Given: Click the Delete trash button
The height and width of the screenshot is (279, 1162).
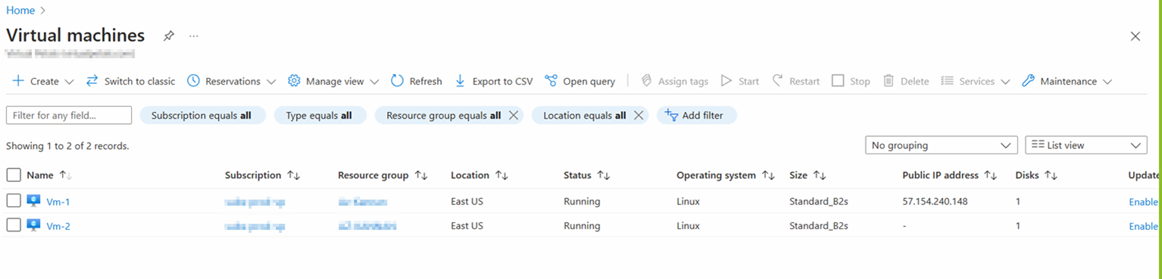Looking at the screenshot, I should (906, 81).
